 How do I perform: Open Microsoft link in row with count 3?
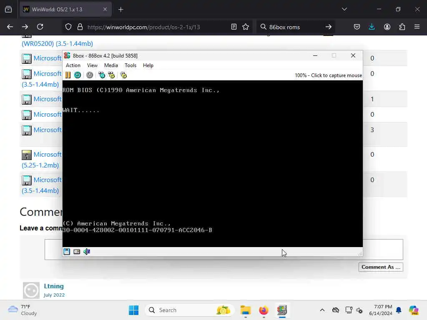tap(48, 130)
